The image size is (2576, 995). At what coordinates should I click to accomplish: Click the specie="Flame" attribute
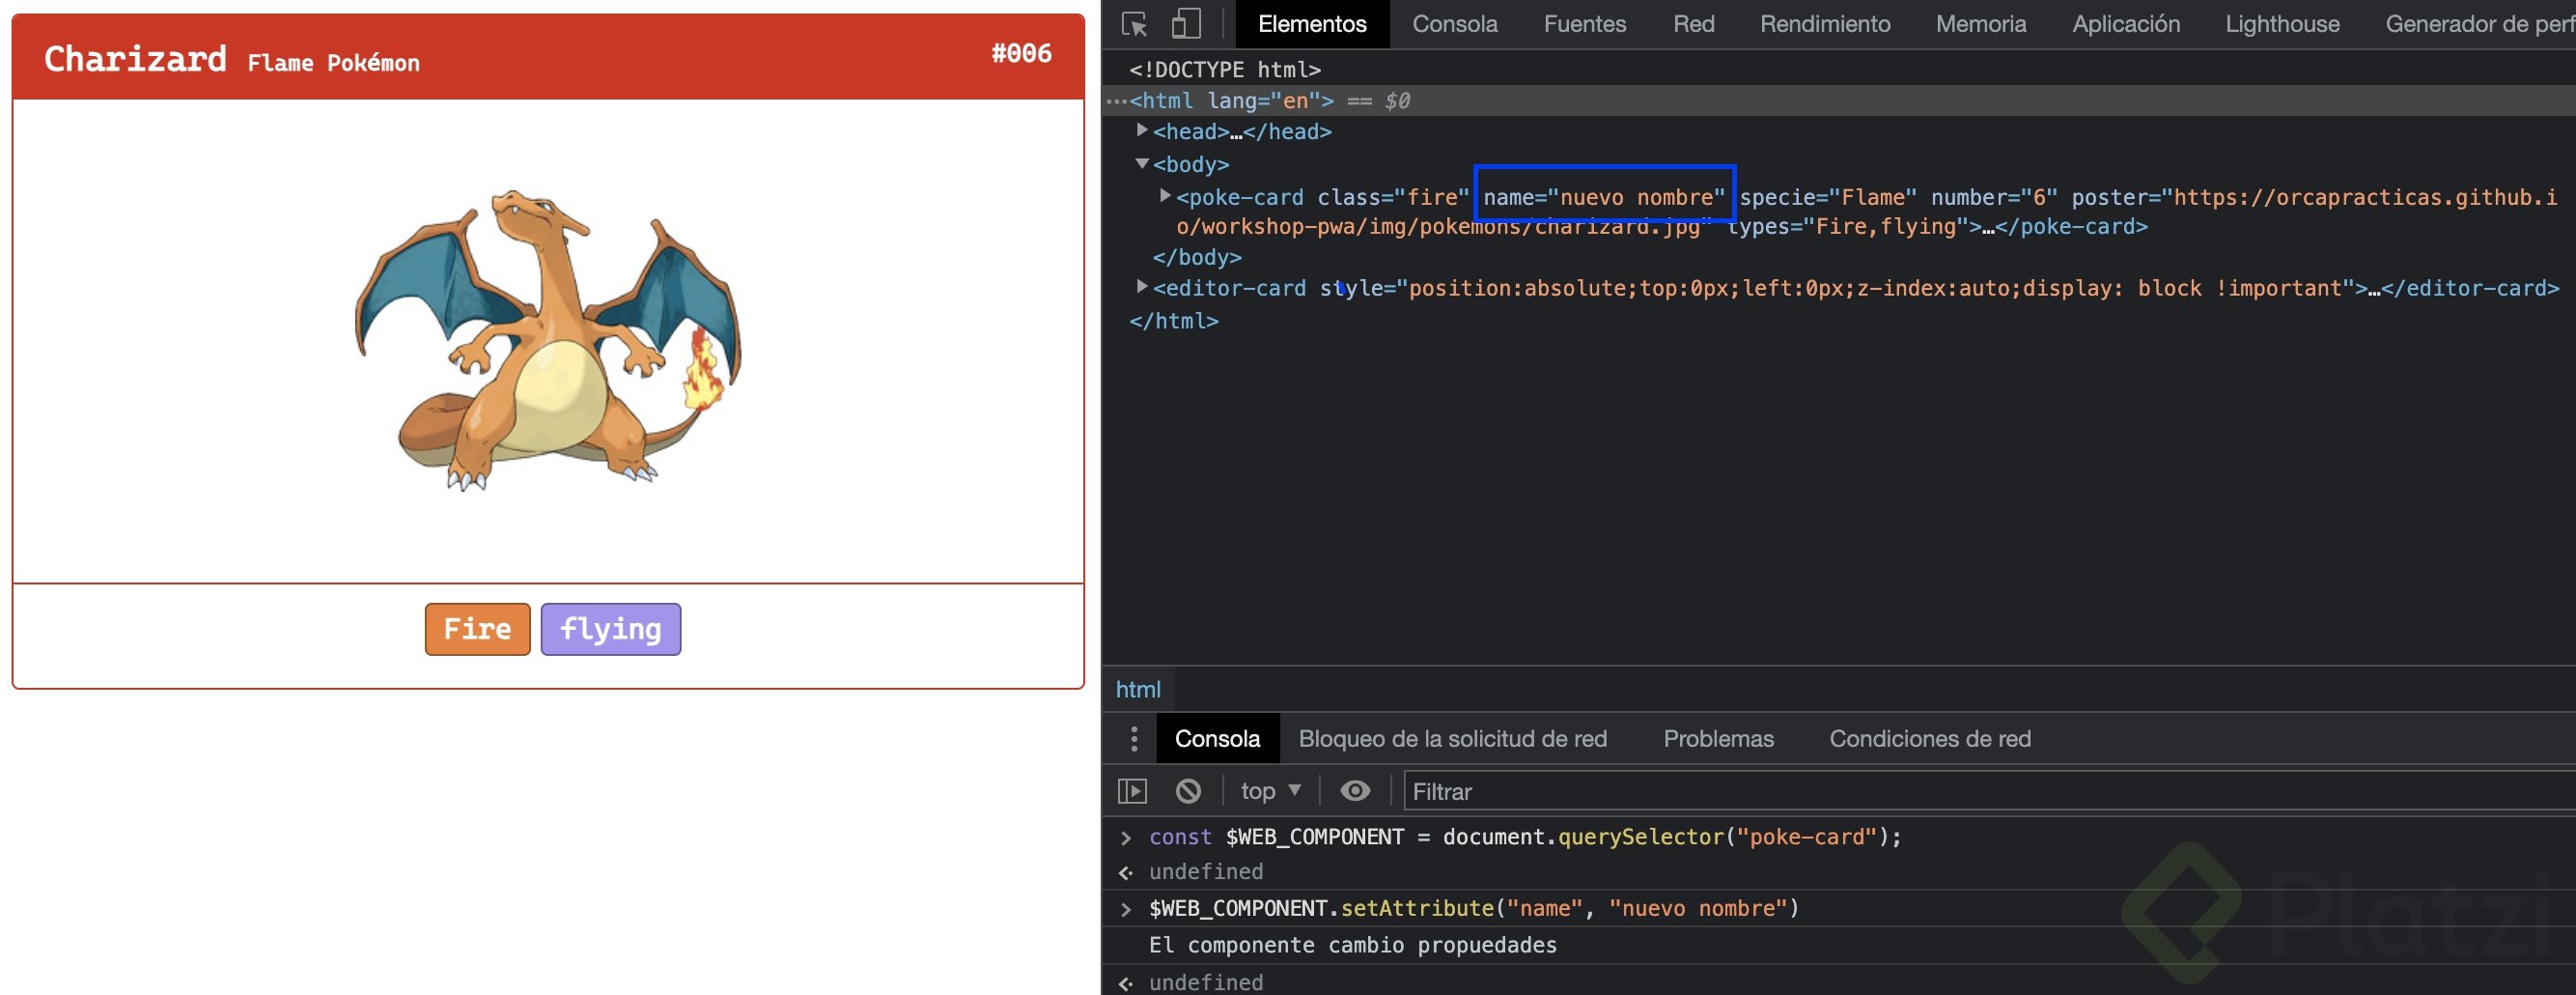pyautogui.click(x=1828, y=197)
